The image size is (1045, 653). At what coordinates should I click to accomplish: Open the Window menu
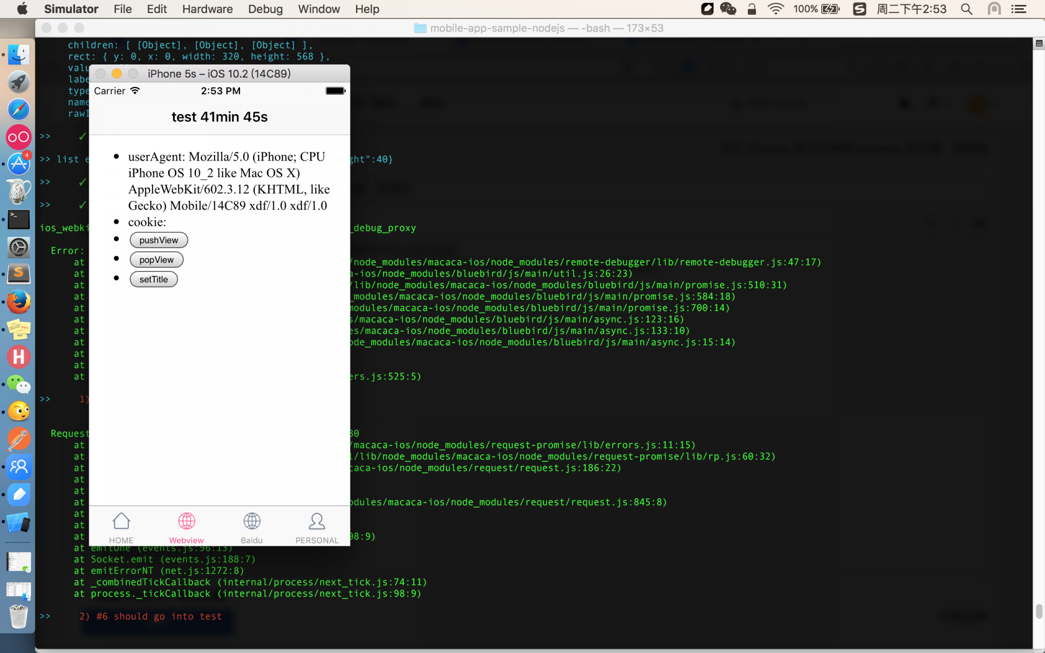[x=319, y=9]
